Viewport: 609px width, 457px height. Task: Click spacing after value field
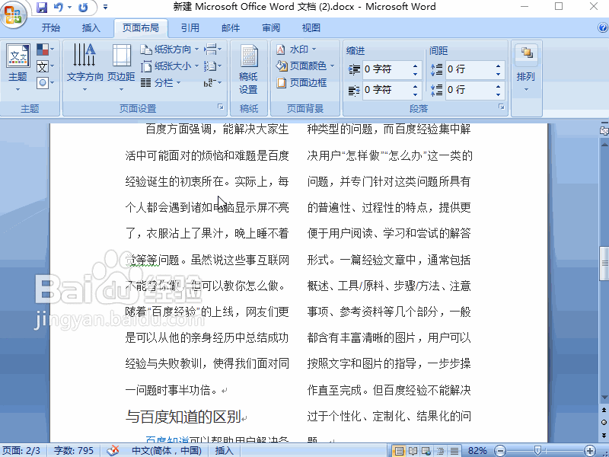pos(469,90)
